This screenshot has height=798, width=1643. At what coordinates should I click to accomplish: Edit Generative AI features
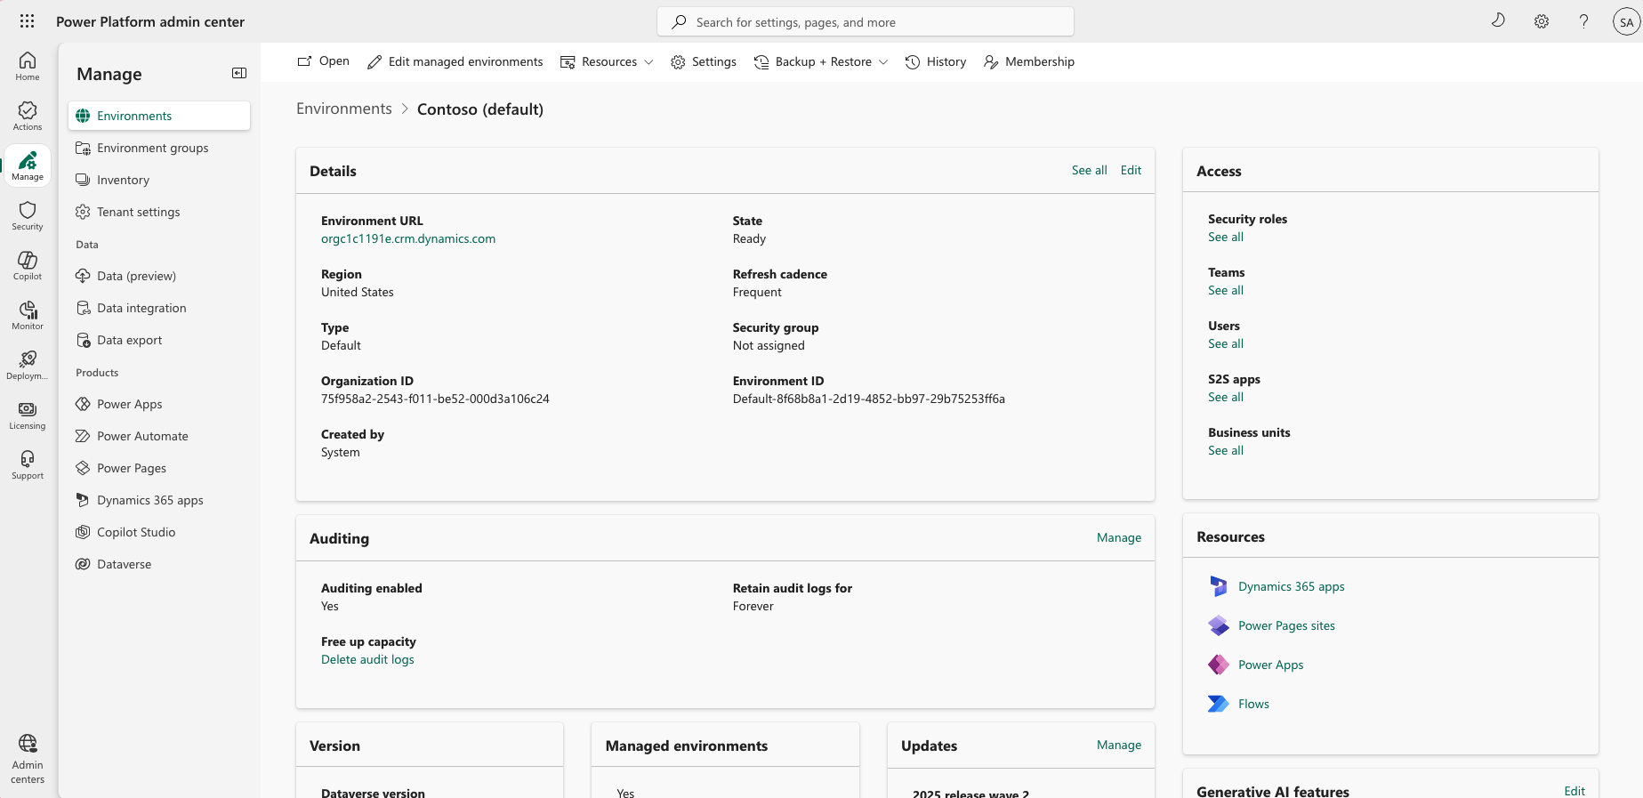click(1575, 791)
